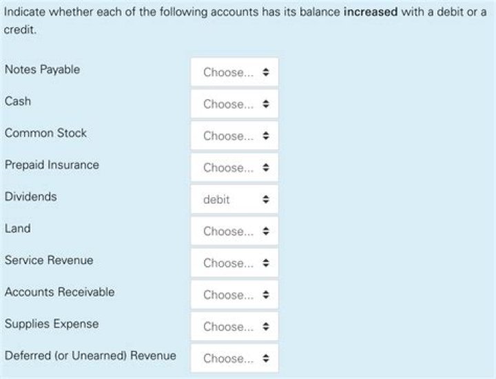Click the Accounts Receivable label
Image resolution: width=496 pixels, height=379 pixels.
point(59,292)
